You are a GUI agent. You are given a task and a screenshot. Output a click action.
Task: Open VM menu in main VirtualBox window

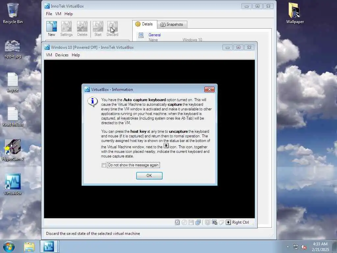click(58, 14)
